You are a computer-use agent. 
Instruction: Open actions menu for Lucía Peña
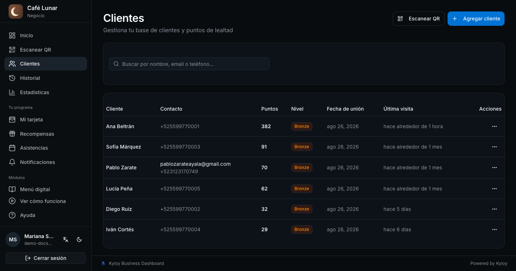click(x=494, y=189)
